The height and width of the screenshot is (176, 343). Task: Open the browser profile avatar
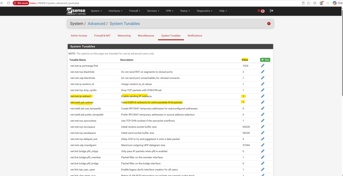point(321,3)
